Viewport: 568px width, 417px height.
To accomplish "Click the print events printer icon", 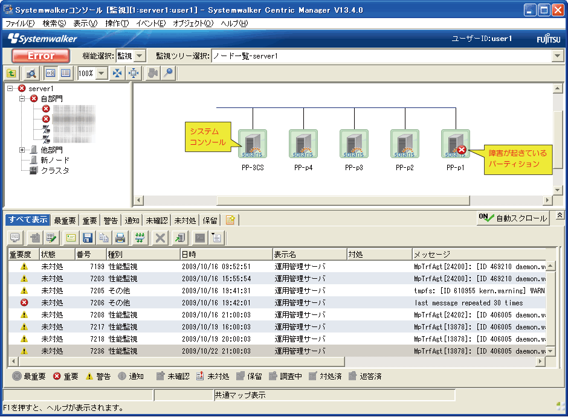I will 120,238.
